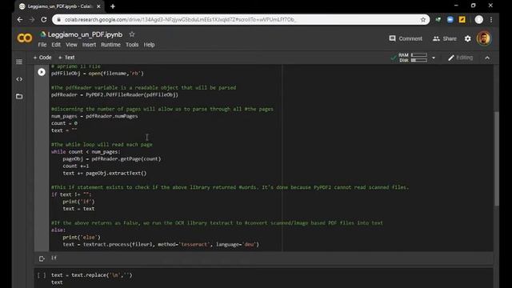Open the Edit menu

tap(56, 45)
